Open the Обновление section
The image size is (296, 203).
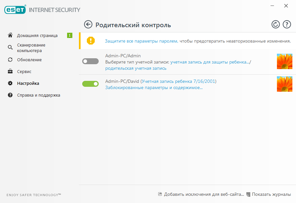coord(29,60)
